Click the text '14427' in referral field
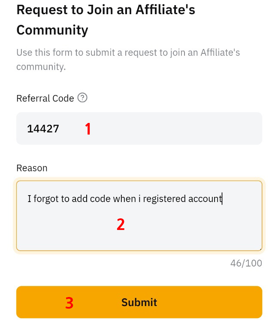 coord(43,129)
